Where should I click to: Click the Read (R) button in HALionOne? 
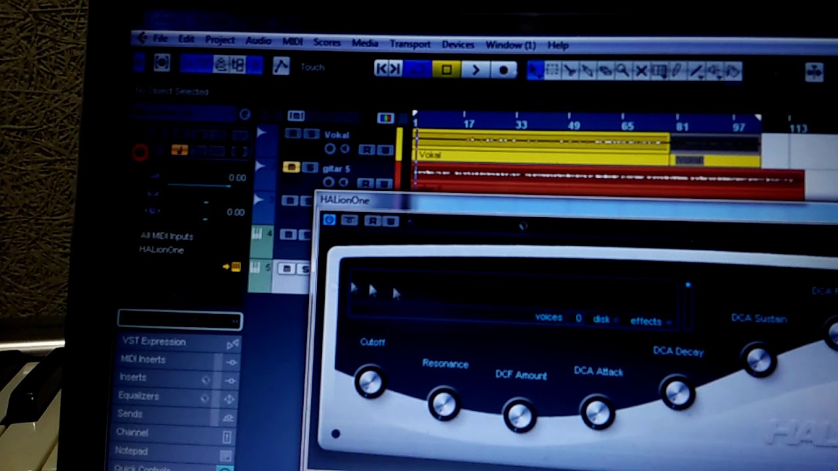tap(371, 221)
